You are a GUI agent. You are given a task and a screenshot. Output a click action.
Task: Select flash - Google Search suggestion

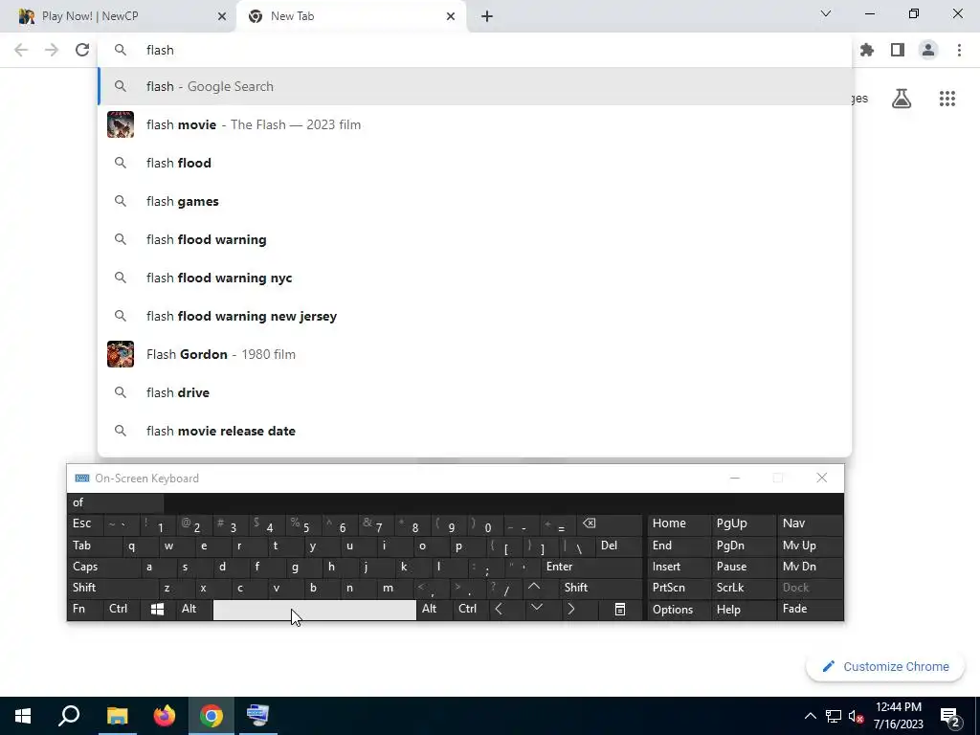475,86
